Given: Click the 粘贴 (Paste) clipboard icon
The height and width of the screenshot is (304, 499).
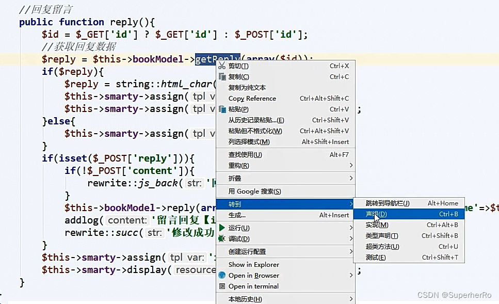Looking at the screenshot, I should point(223,109).
